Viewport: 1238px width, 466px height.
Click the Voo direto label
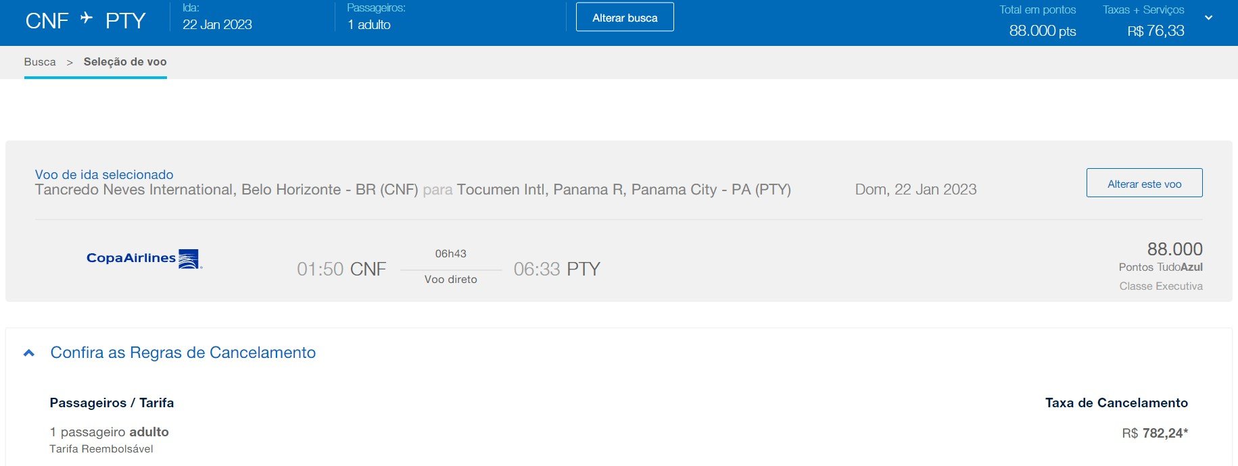coord(450,280)
